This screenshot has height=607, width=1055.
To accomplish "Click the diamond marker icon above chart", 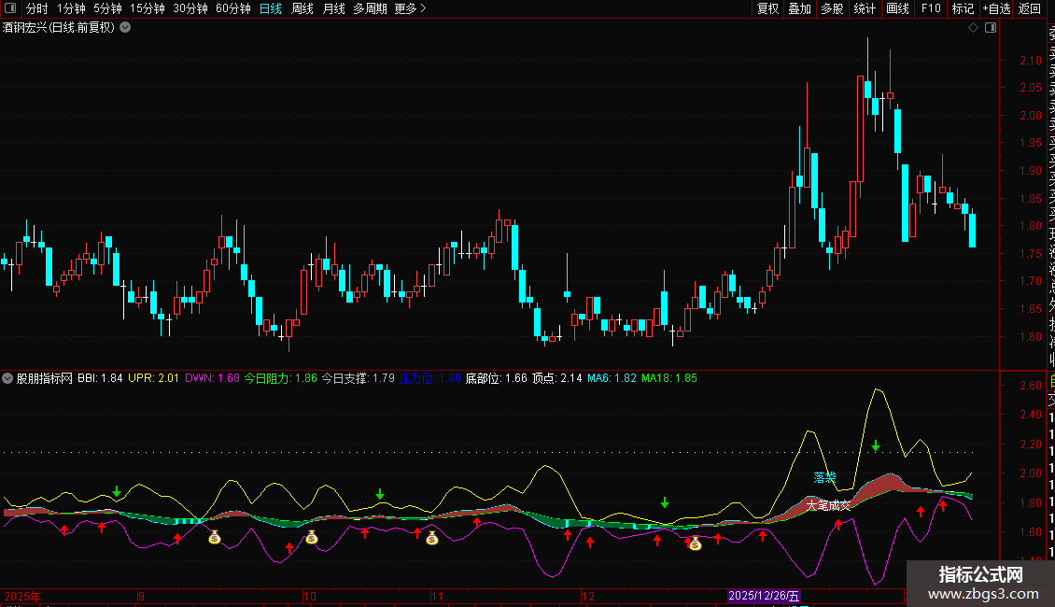I will 974,28.
